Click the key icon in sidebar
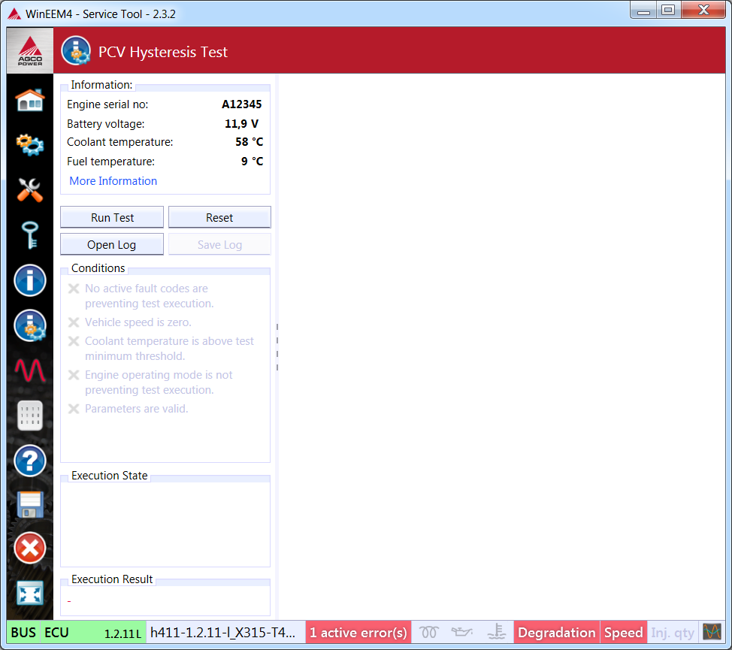The width and height of the screenshot is (732, 650). pyautogui.click(x=30, y=235)
